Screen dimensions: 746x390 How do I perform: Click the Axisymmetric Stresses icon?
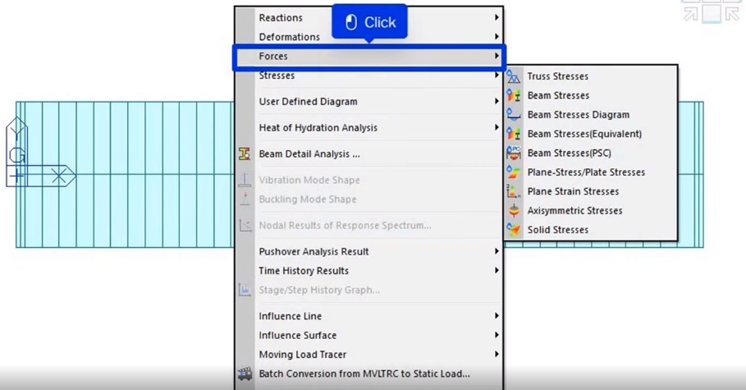pos(514,210)
